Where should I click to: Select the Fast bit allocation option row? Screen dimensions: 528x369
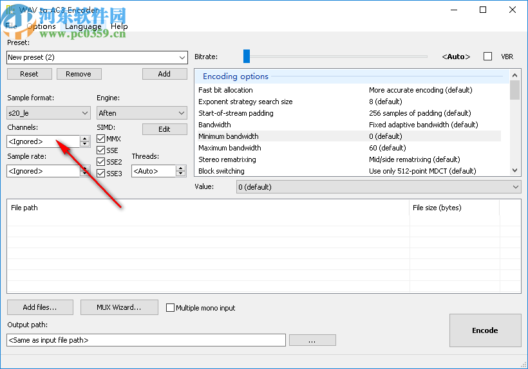(x=349, y=90)
